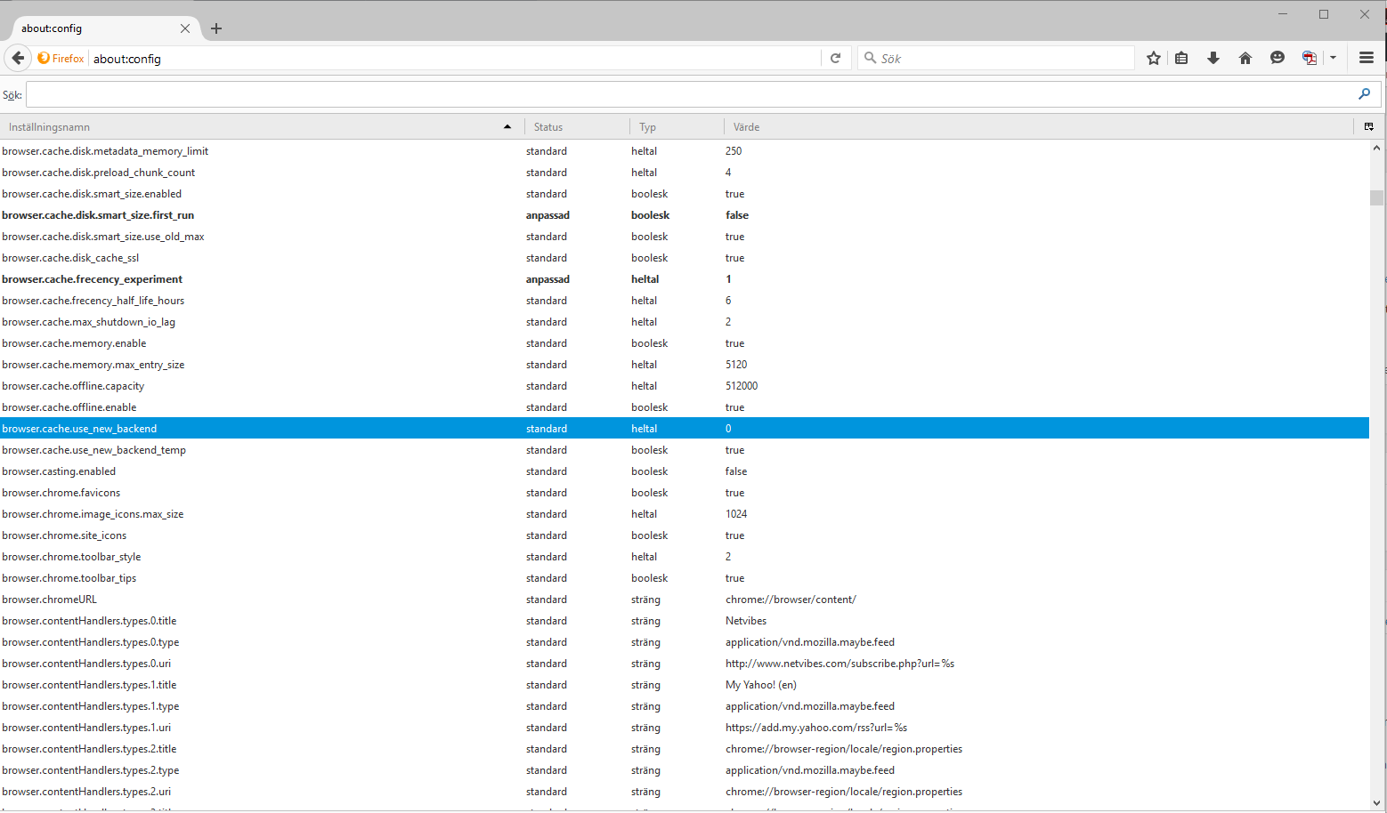Click the magnifier icon in config search field
The width and height of the screenshot is (1387, 813).
coord(1364,94)
